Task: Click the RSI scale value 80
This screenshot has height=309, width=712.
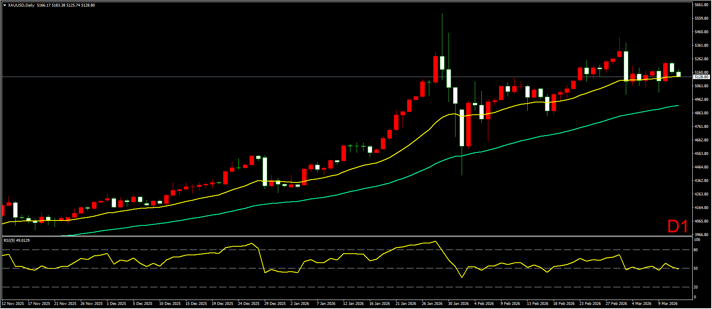Action: click(x=695, y=250)
